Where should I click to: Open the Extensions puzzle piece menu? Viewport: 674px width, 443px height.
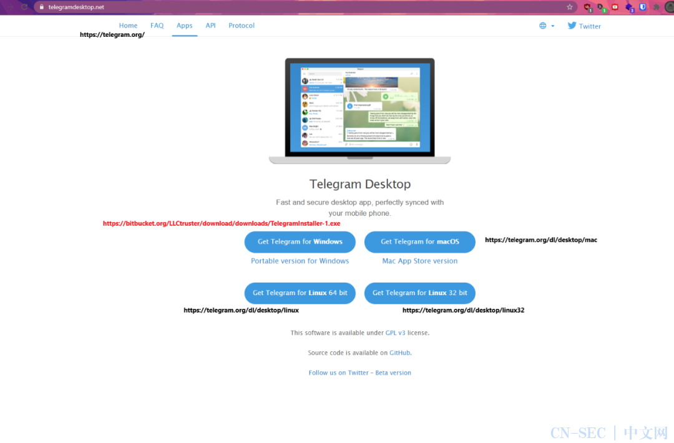pyautogui.click(x=657, y=7)
